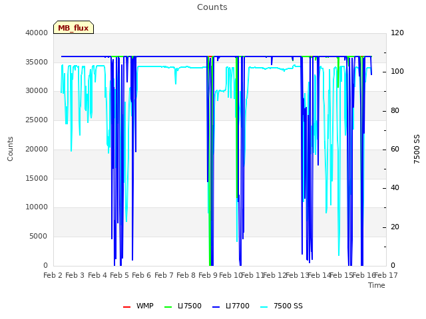Image resolution: width=426 pixels, height=319 pixels.
Task: Click the 'Feb 7' x-axis tick label
Action: [164, 275]
